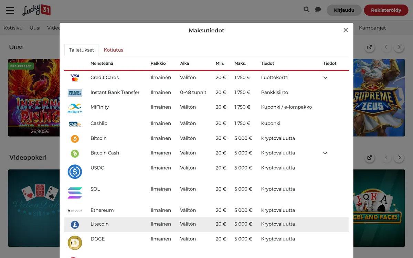Click the 0-48 tunnit time value
This screenshot has width=413, height=258.
[x=193, y=92]
